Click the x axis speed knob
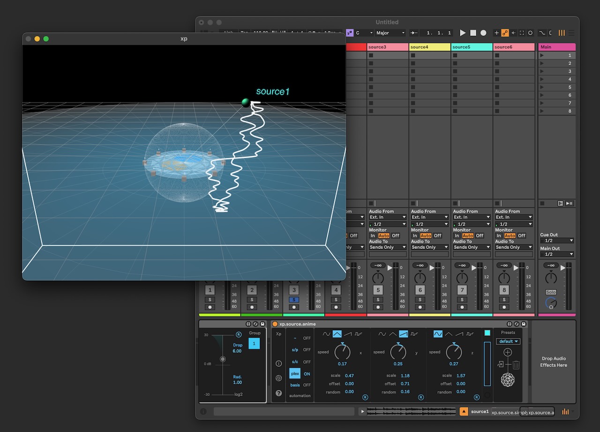This screenshot has height=432, width=600. [343, 351]
